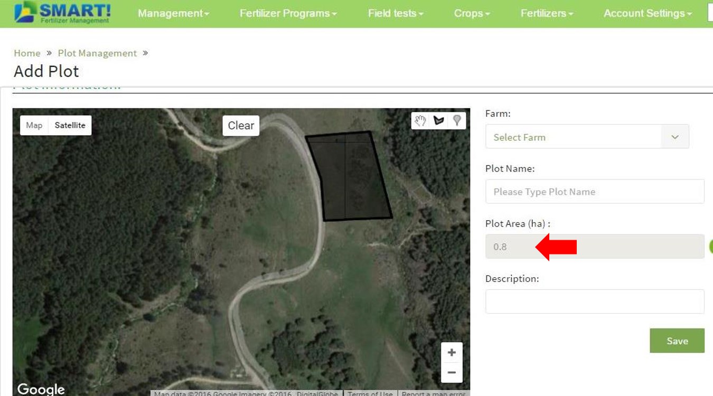Image resolution: width=713 pixels, height=396 pixels.
Task: Go to Home breadcrumb link
Action: point(27,53)
